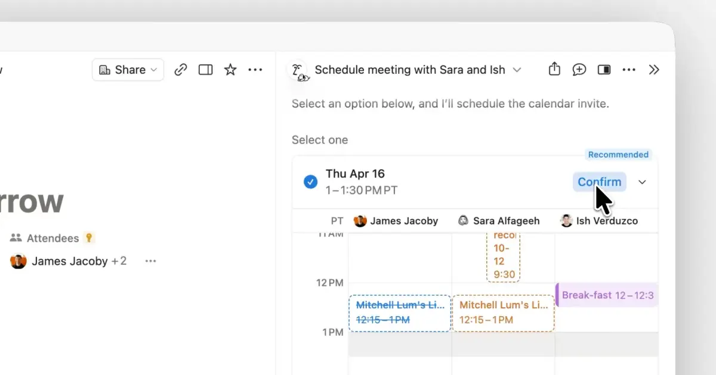Image resolution: width=716 pixels, height=375 pixels.
Task: Star the page to add to favorites
Action: pyautogui.click(x=230, y=70)
